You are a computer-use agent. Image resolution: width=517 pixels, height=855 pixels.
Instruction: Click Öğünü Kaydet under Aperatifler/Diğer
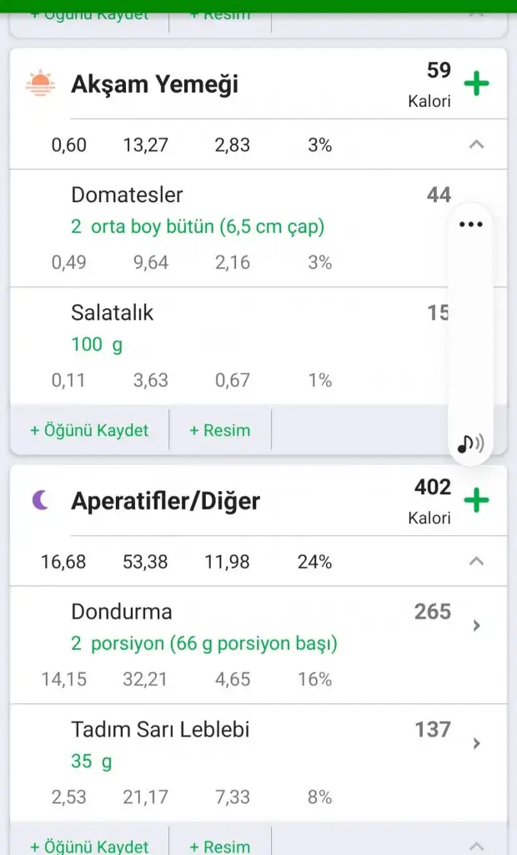click(x=89, y=846)
